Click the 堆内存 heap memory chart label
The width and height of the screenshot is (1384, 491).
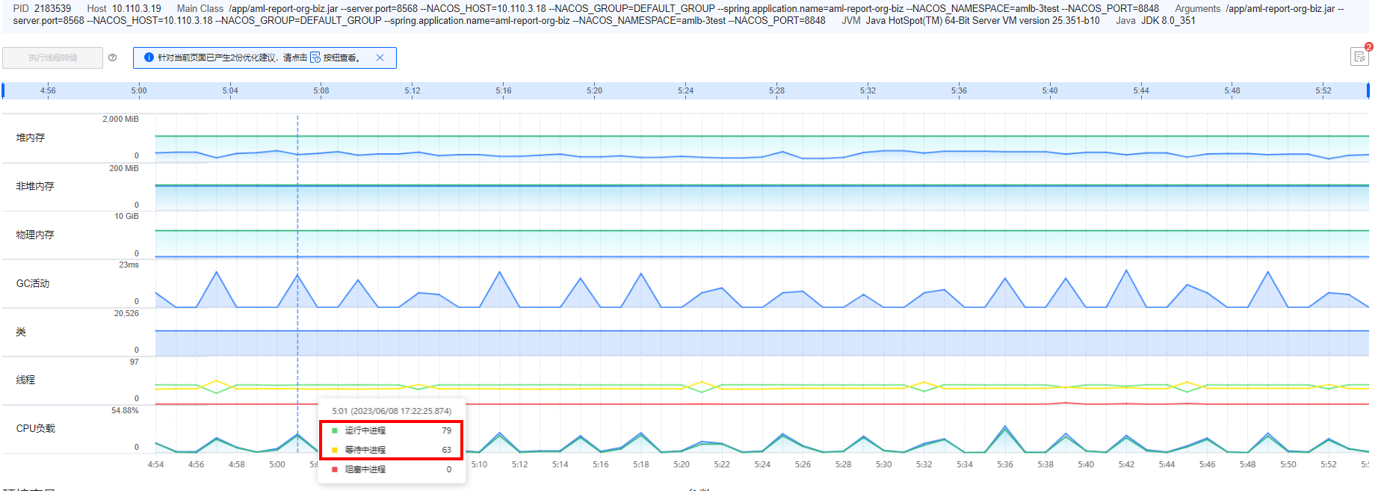31,138
